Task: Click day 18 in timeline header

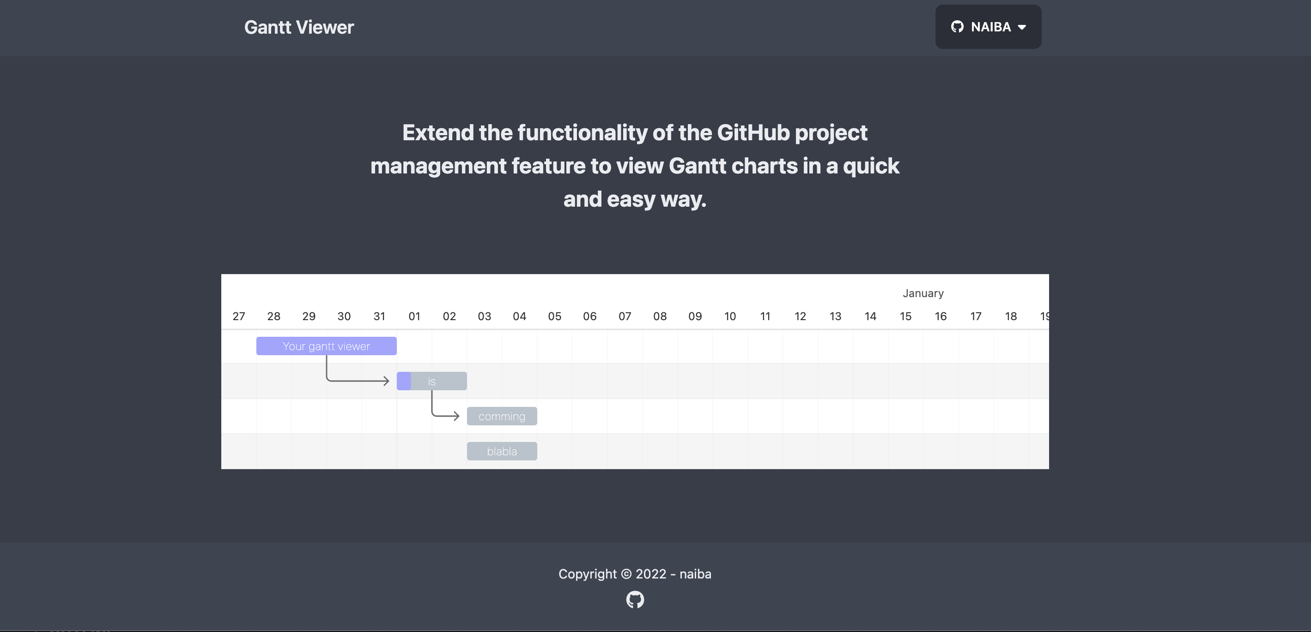Action: pos(1011,316)
